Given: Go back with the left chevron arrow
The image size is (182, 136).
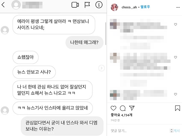Looking at the screenshot, I should coord(3,5).
